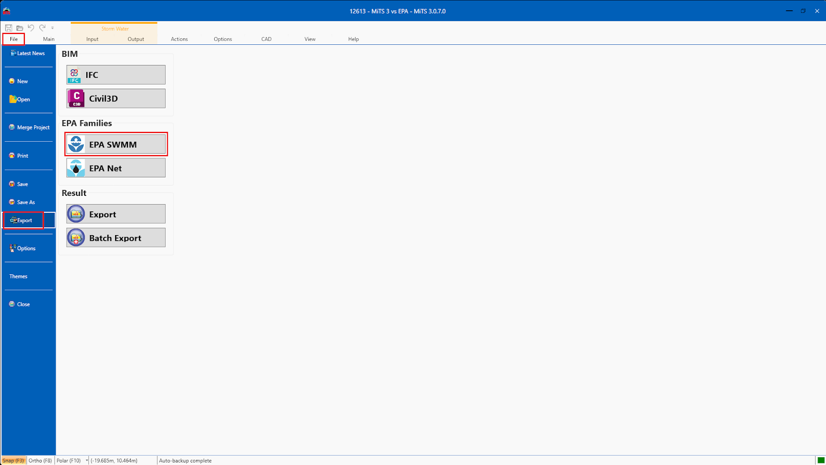Image resolution: width=826 pixels, height=465 pixels.
Task: Toggle Polar (F10) in the status bar
Action: click(x=69, y=460)
